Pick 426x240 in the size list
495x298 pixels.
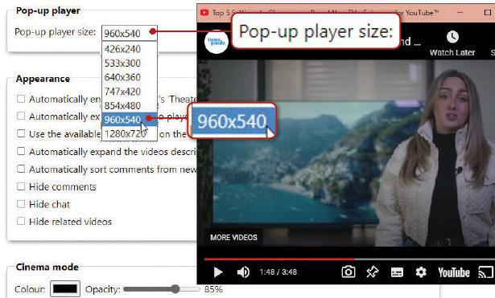tap(130, 49)
